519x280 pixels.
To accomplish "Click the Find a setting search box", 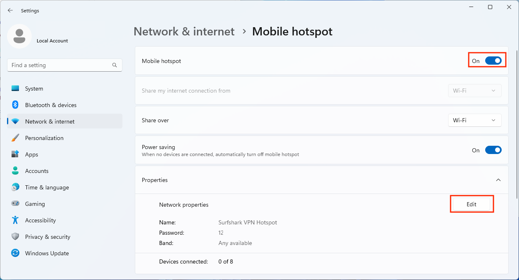I will (65, 65).
